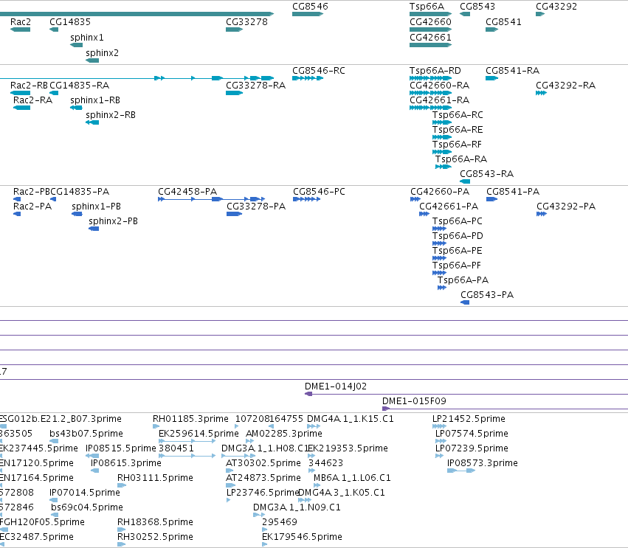Click the sphinx1 gene label
Screen dimensions: 628x548
pos(87,37)
